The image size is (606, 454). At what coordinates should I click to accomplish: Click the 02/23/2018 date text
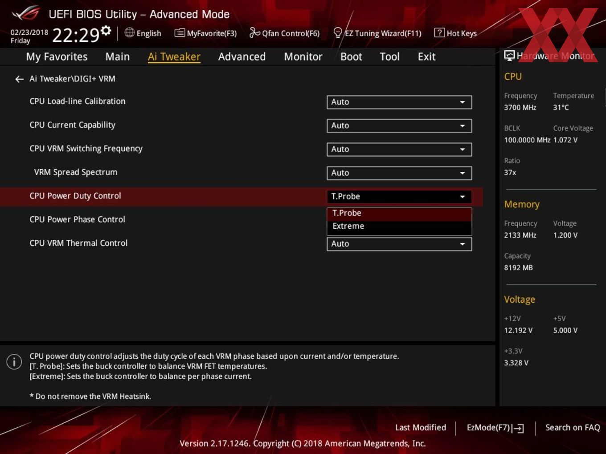tap(29, 32)
